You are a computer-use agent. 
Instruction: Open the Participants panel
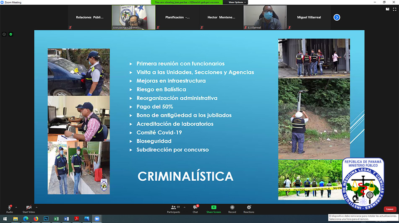point(174,209)
